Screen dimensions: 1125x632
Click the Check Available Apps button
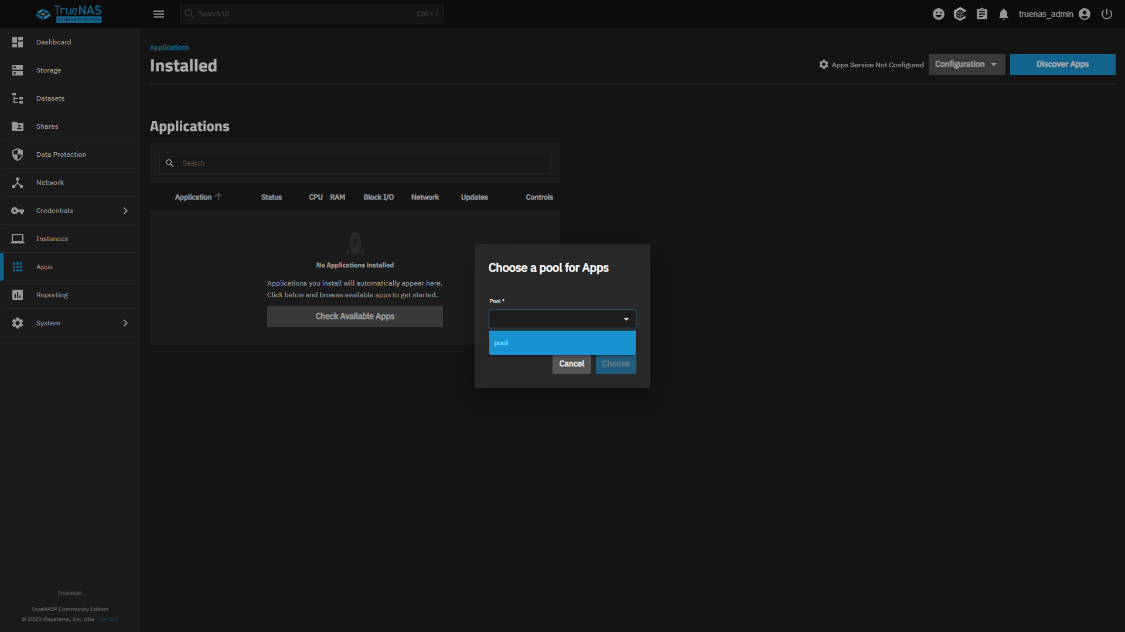point(354,317)
